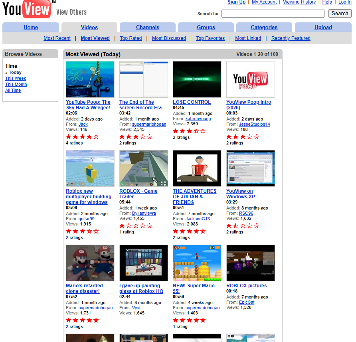The width and height of the screenshot is (356, 342).
Task: Click the Help link
Action: [327, 2]
